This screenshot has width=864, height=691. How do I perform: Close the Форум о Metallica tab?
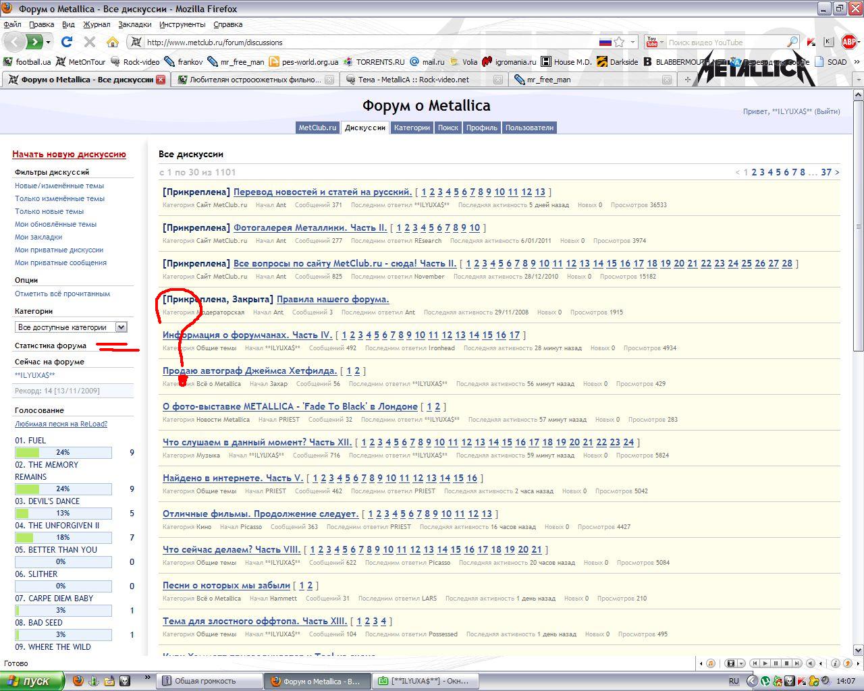pyautogui.click(x=161, y=80)
